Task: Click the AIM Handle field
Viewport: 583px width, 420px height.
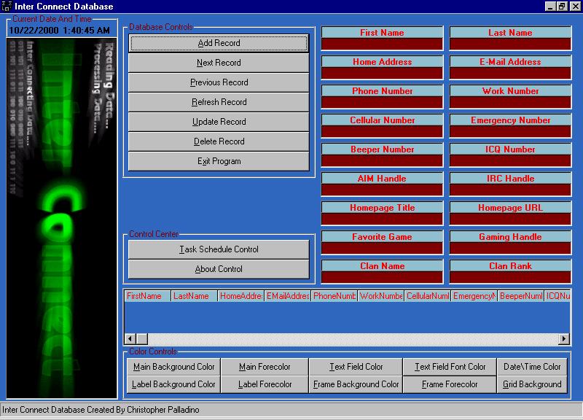Action: (382, 190)
